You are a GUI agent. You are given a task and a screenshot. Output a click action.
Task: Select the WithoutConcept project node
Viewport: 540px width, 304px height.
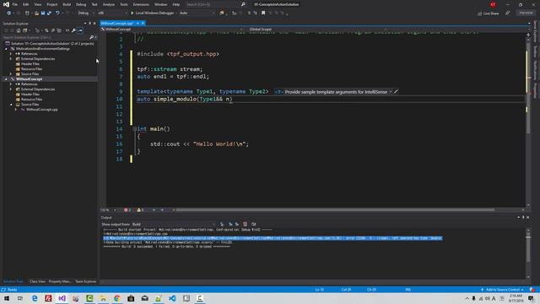29,79
